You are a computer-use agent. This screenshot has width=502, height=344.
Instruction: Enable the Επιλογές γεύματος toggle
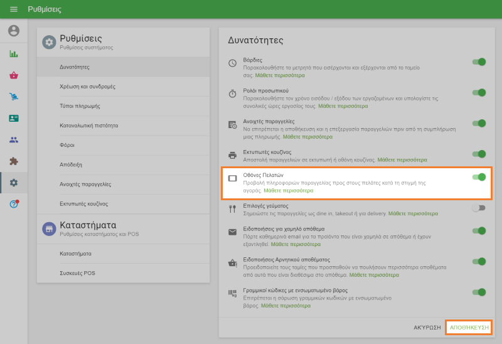pyautogui.click(x=479, y=208)
